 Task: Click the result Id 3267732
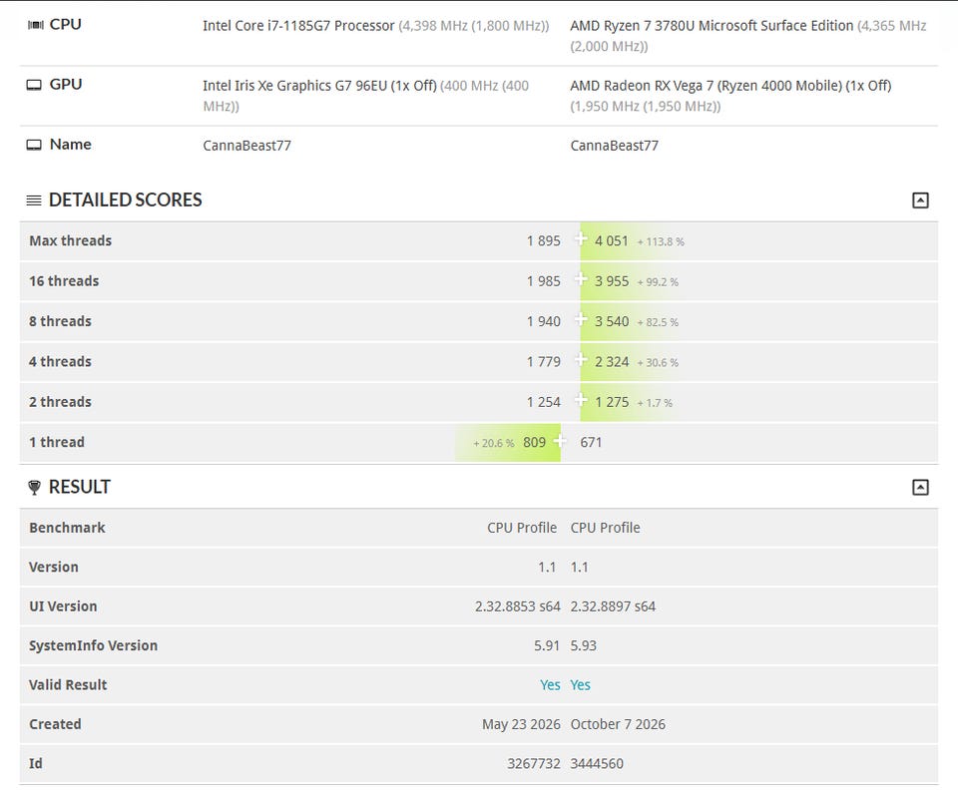point(534,764)
